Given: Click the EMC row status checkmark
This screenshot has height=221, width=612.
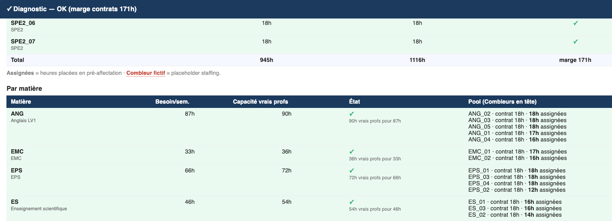Looking at the screenshot, I should tap(351, 152).
